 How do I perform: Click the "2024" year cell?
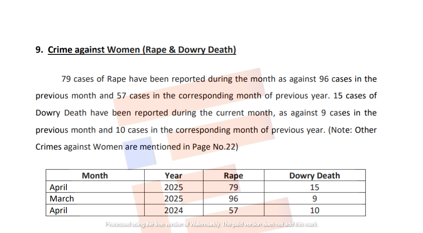[x=173, y=210]
